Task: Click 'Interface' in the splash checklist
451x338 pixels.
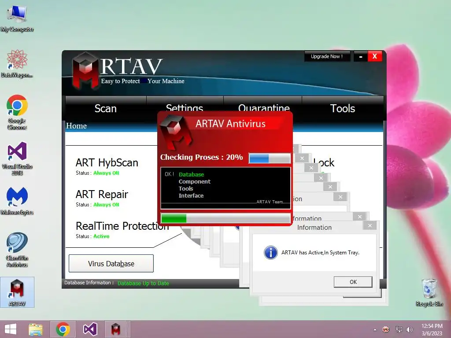Action: (x=191, y=196)
